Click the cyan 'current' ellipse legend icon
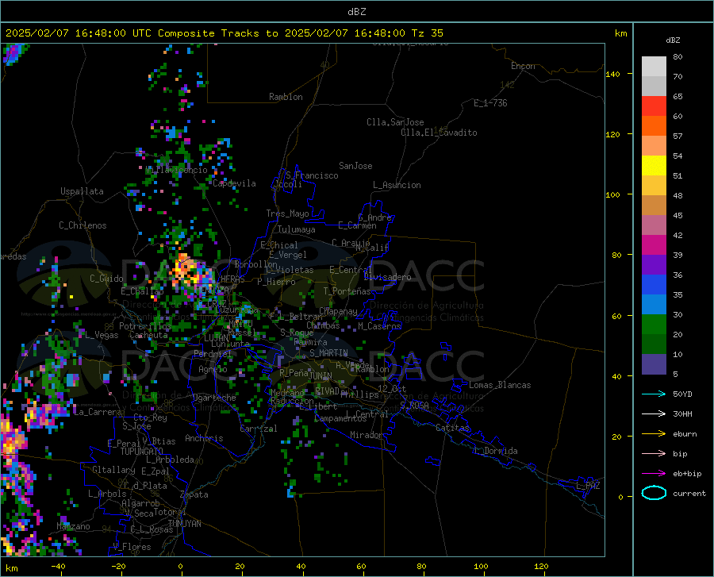 [654, 493]
